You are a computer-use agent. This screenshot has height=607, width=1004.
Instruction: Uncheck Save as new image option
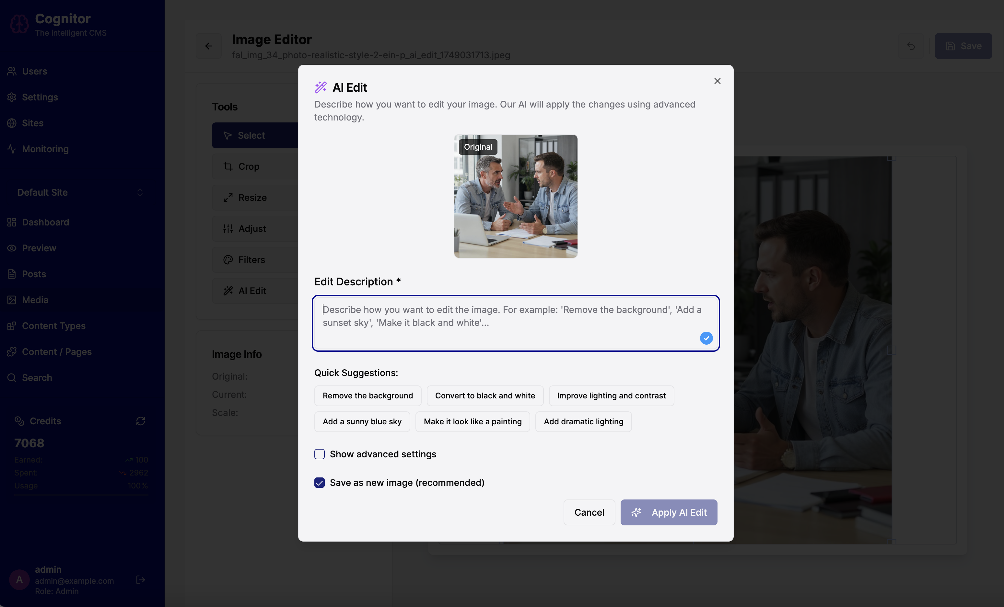320,482
